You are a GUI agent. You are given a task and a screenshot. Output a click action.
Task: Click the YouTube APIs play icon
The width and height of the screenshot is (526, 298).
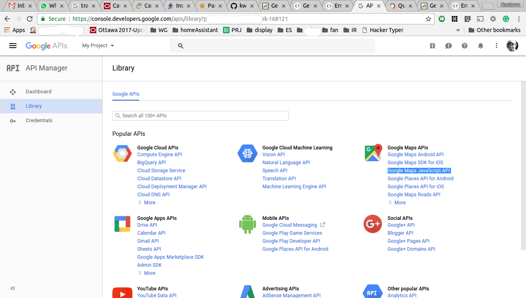click(122, 293)
